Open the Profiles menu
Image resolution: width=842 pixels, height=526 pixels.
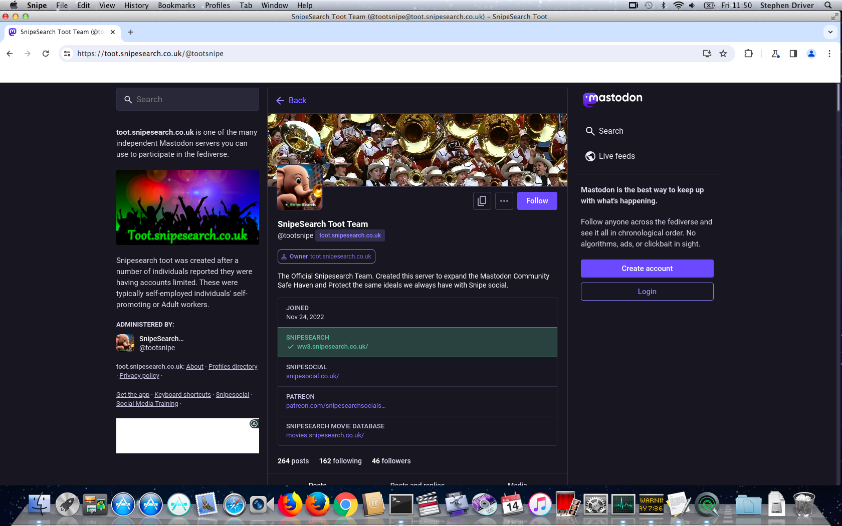[x=218, y=6]
